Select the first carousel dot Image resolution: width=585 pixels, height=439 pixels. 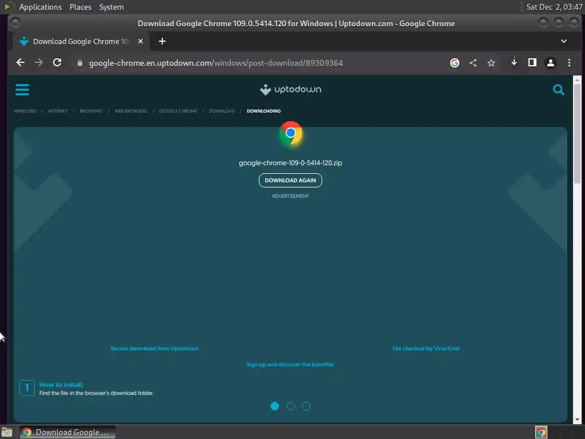pyautogui.click(x=275, y=406)
